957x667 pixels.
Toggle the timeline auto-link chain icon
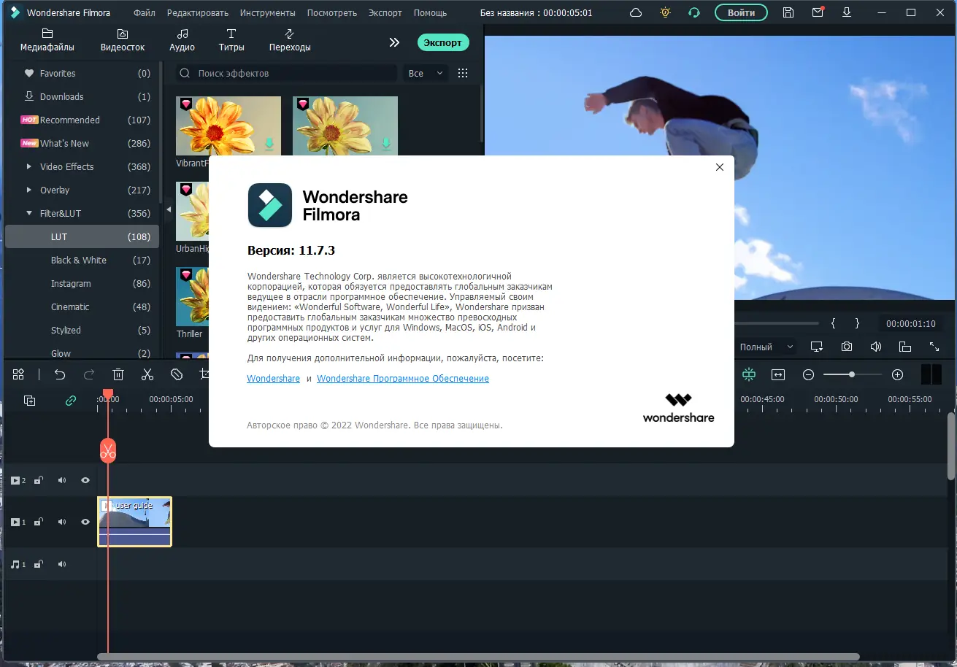click(x=71, y=400)
